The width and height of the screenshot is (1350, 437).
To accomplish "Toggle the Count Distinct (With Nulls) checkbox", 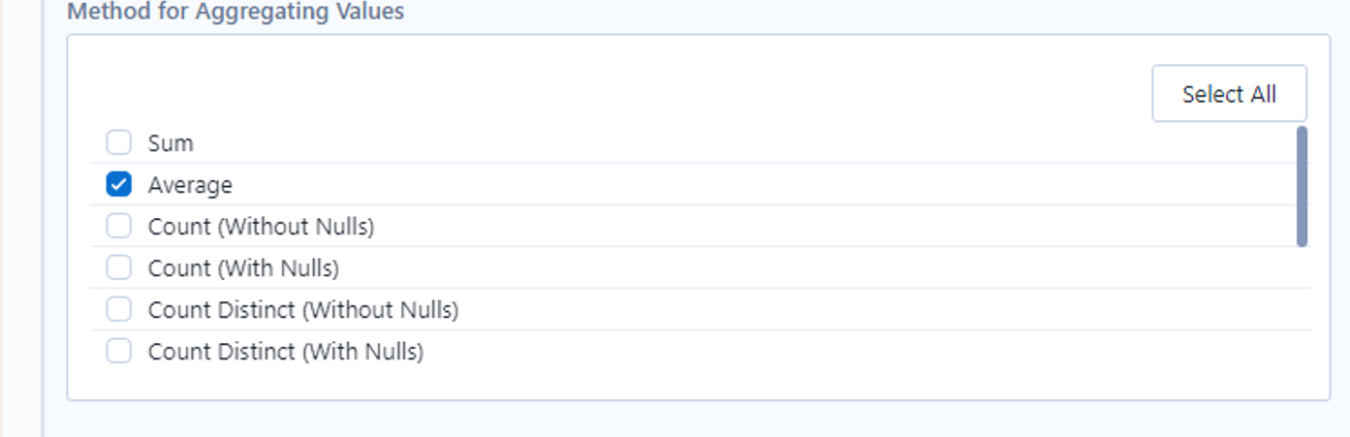I will (x=118, y=351).
